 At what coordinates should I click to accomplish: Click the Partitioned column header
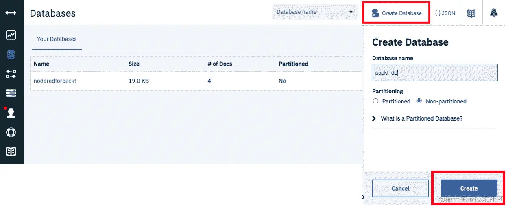[x=293, y=64]
